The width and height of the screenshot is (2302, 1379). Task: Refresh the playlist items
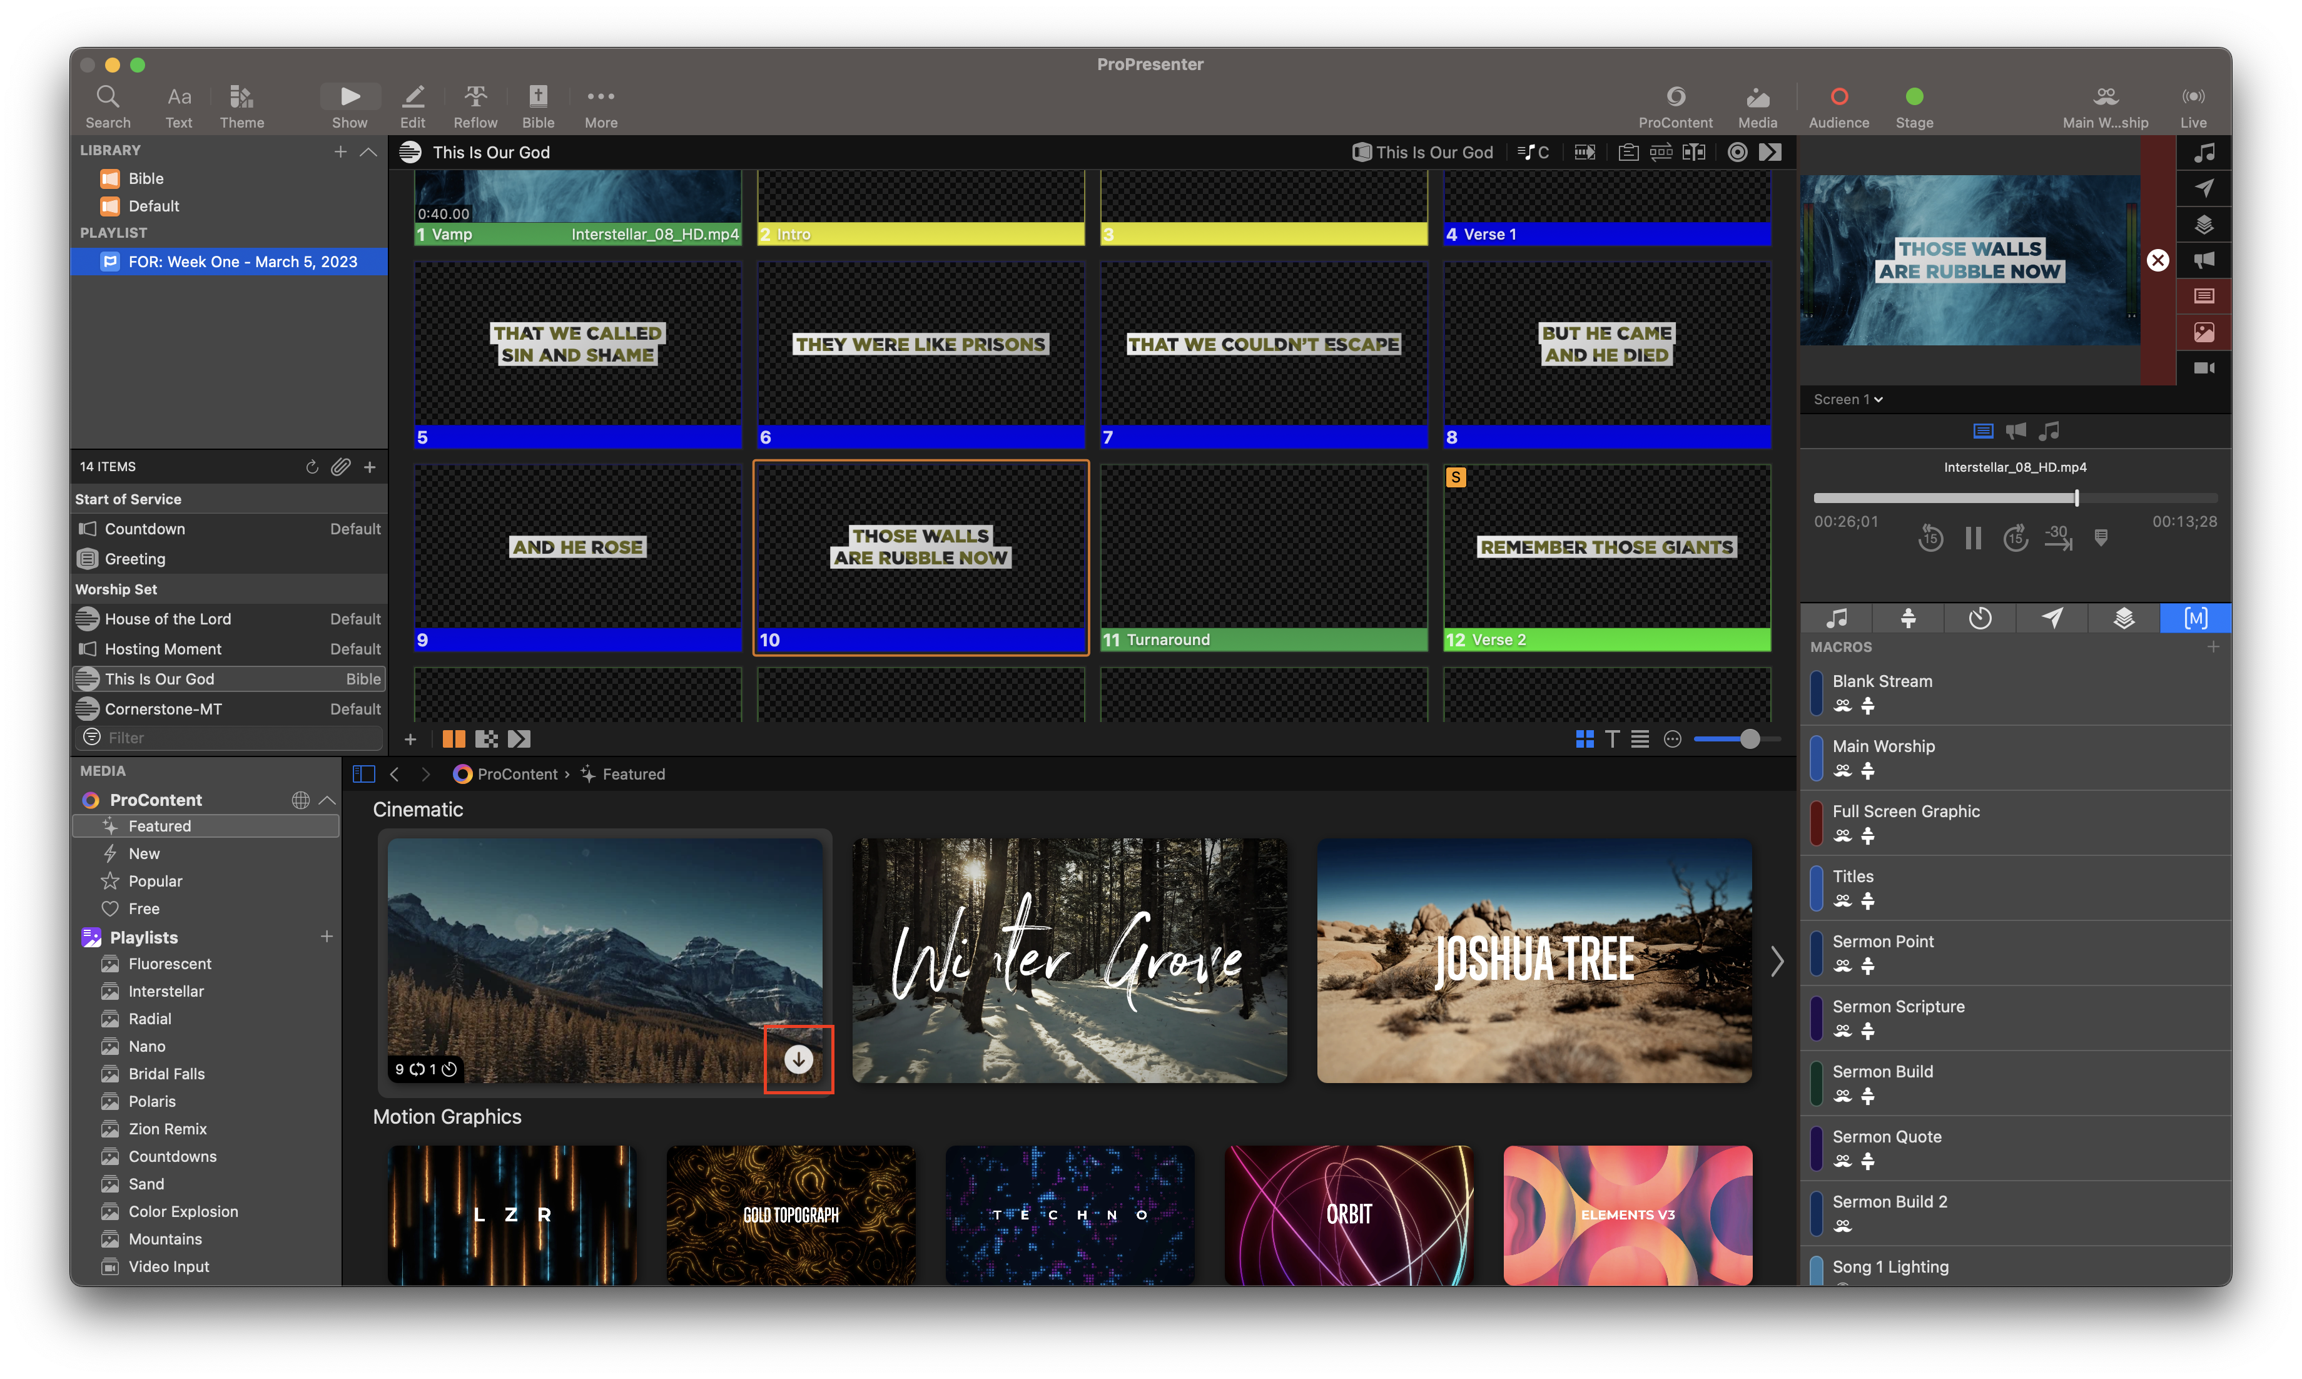click(x=312, y=467)
